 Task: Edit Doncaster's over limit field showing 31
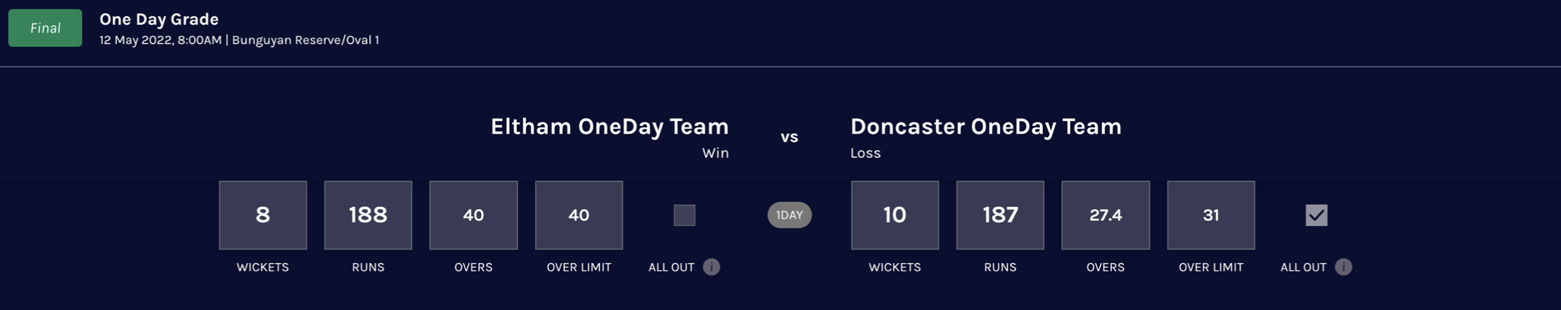pyautogui.click(x=1211, y=215)
